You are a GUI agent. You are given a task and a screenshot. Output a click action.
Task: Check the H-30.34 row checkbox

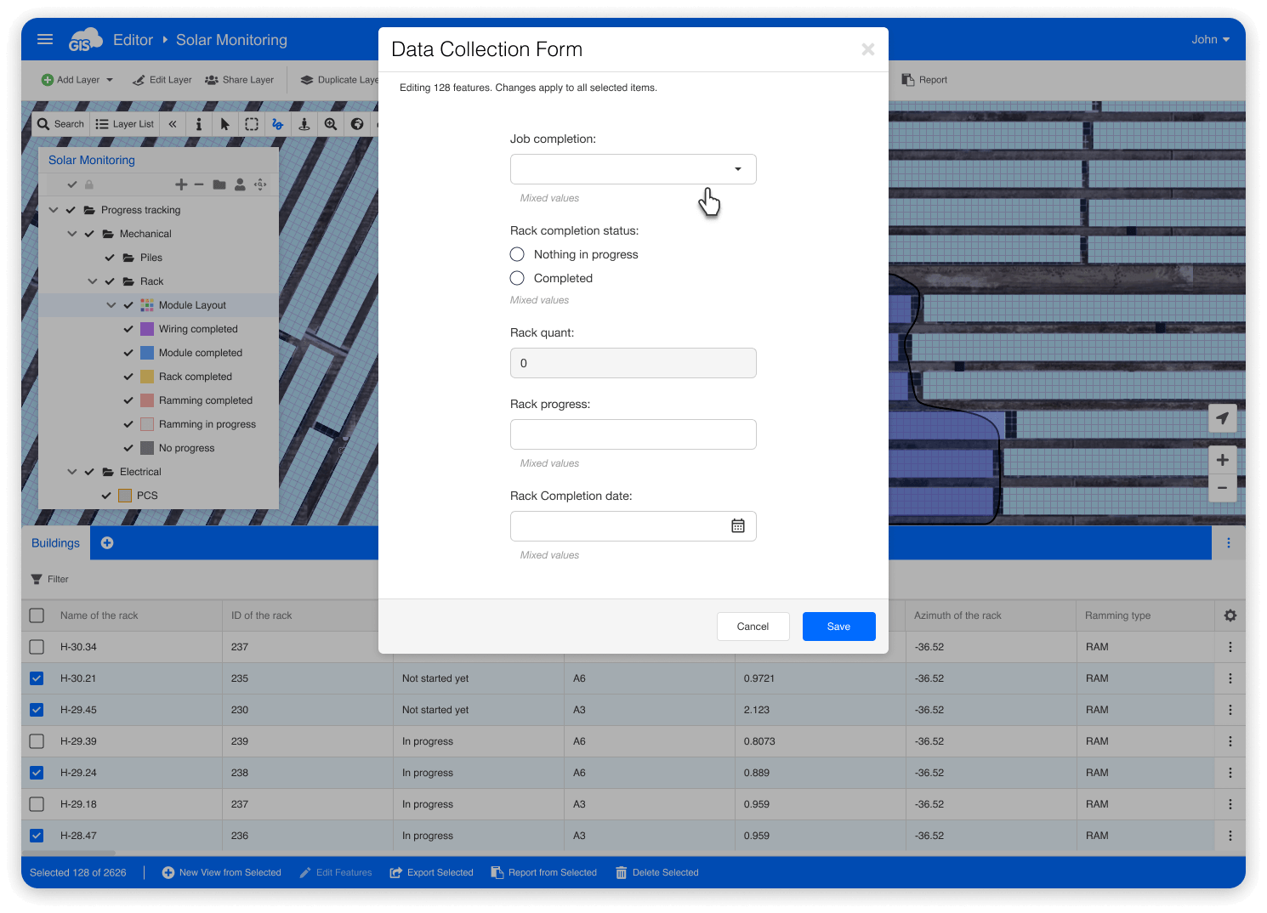click(x=37, y=647)
